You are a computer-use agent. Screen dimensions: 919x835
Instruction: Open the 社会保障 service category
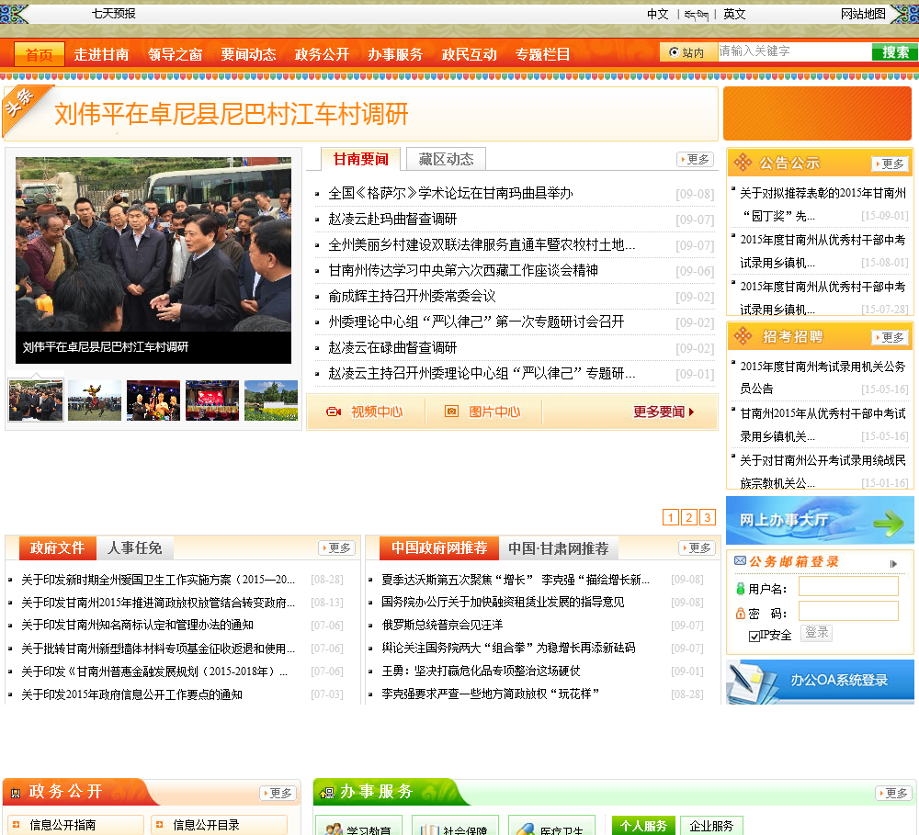(x=456, y=826)
